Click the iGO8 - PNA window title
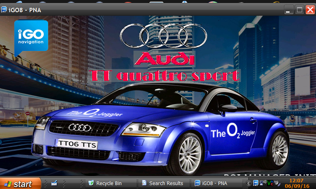Viewport: 316px width, 189px height. [x=25, y=10]
